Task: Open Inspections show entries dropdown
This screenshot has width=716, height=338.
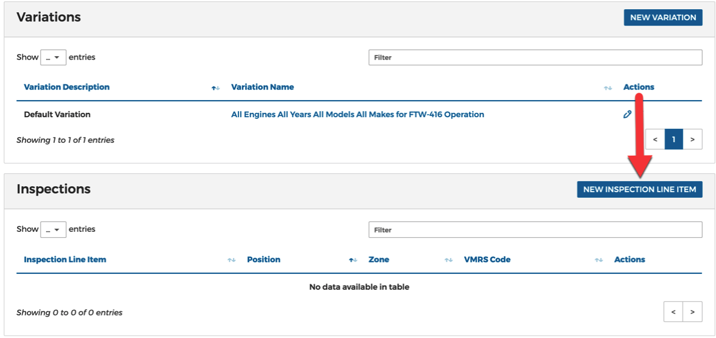Action: pyautogui.click(x=54, y=230)
